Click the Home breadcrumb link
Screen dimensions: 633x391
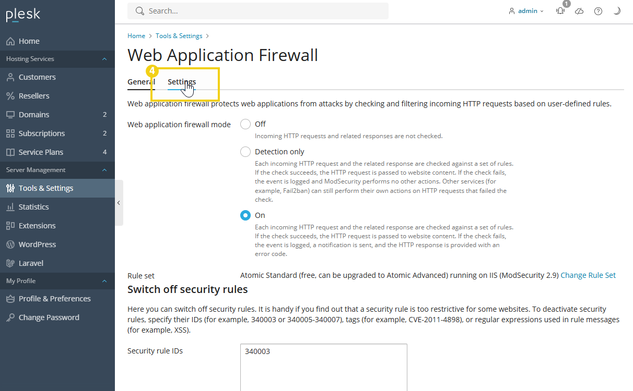(136, 36)
